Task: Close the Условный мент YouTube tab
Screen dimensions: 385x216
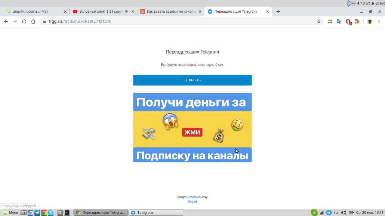Action: (x=133, y=11)
